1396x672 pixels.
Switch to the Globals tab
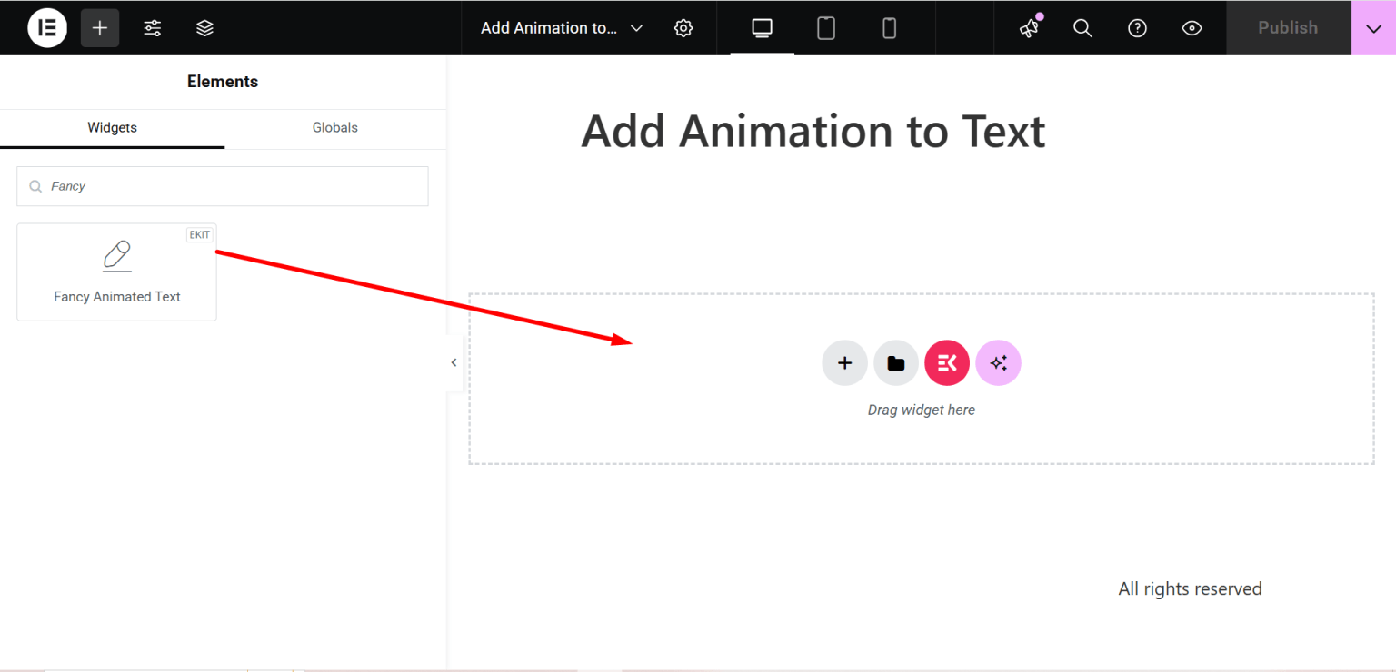coord(334,127)
